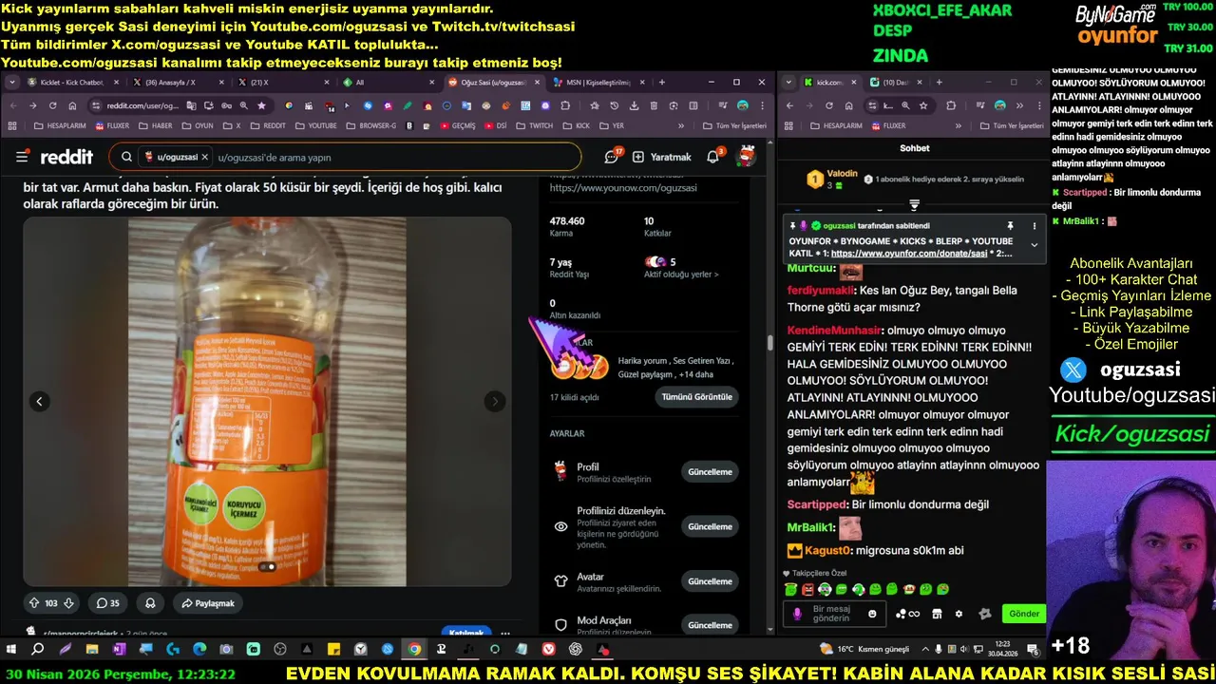Remove the u/oguzsasi search filter chip
This screenshot has width=1216, height=684.
204,157
